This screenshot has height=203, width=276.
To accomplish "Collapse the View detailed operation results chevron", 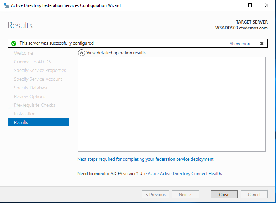I will (x=82, y=53).
